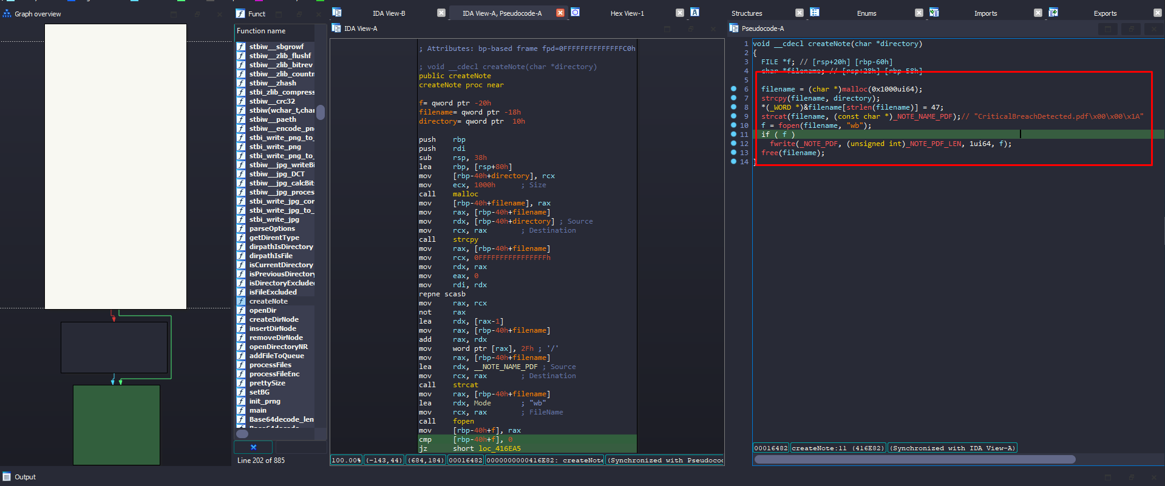The width and height of the screenshot is (1165, 486).
Task: Close the IDA View-A, Pseudocode-A tab
Action: 560,13
